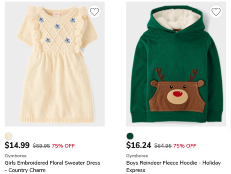
Task: Select the cream color swatch under dress
Action: point(9,136)
